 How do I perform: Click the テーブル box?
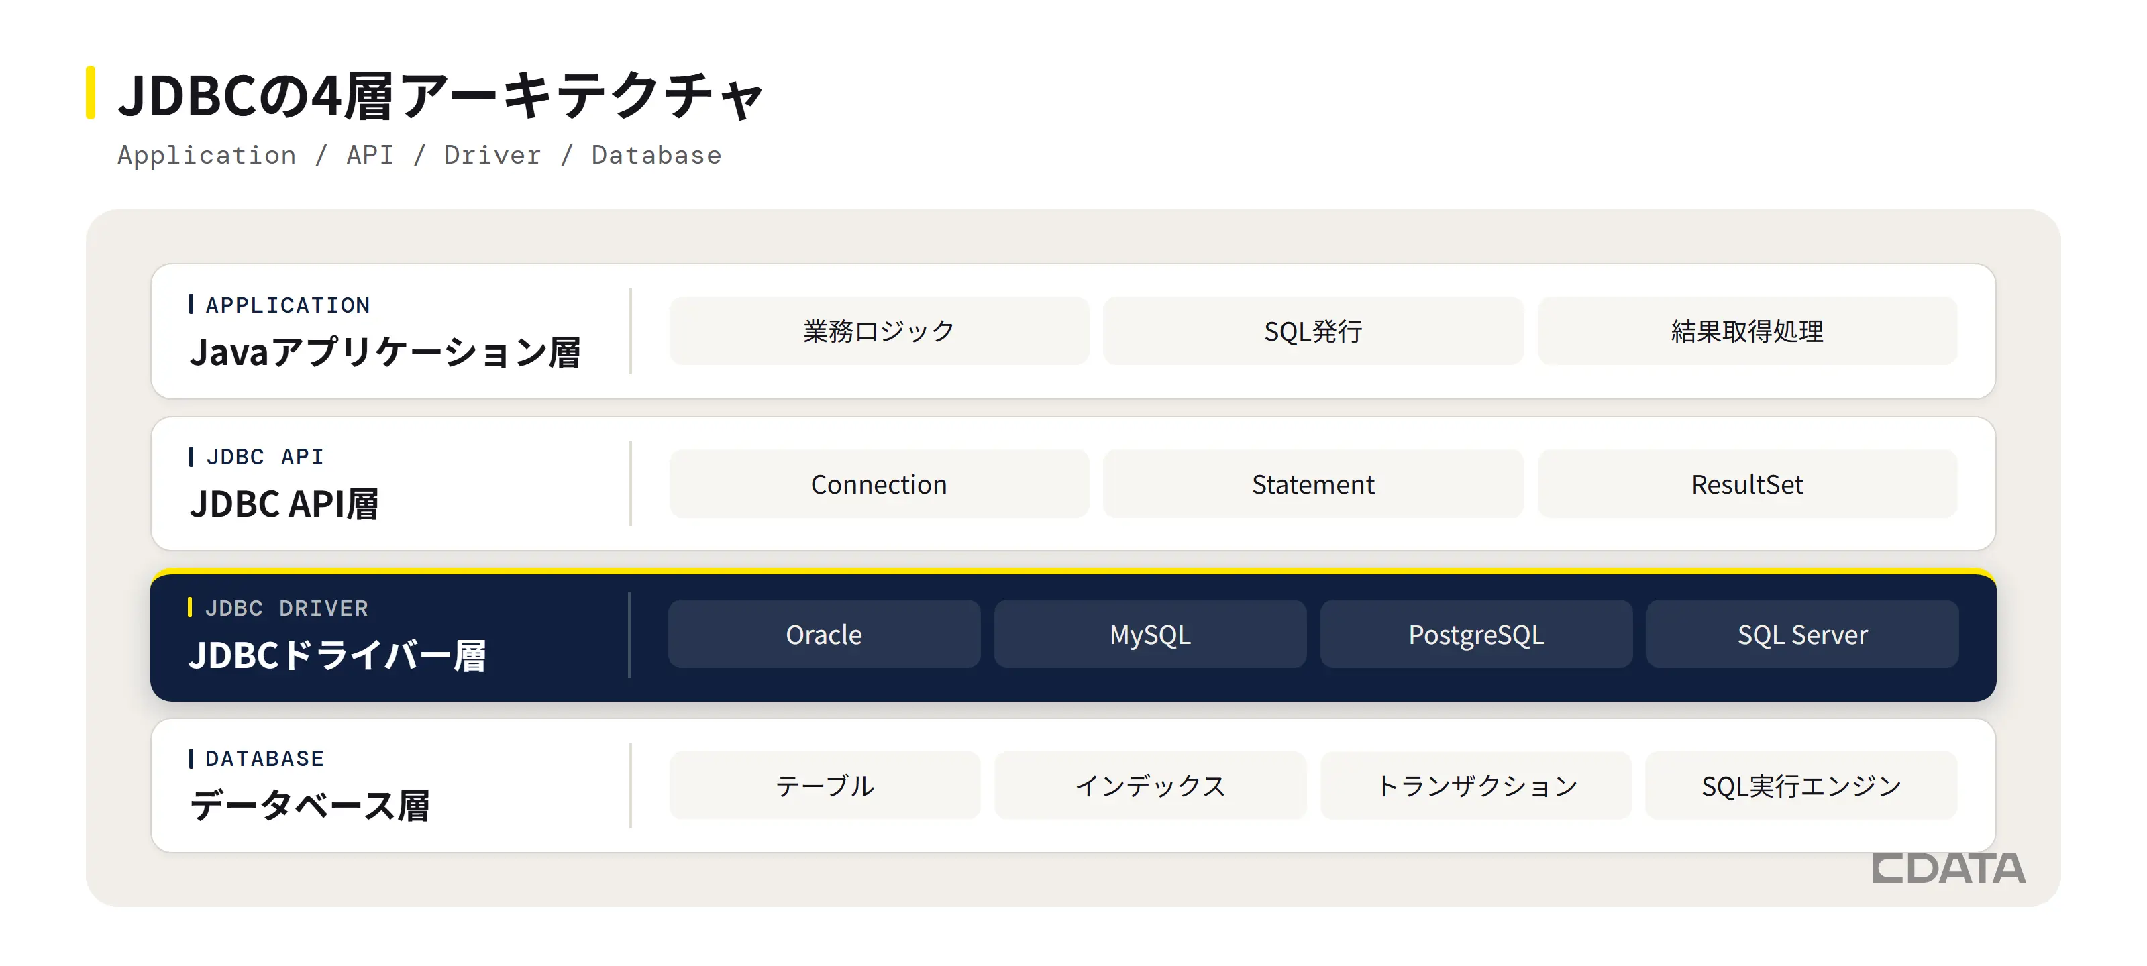tap(825, 785)
